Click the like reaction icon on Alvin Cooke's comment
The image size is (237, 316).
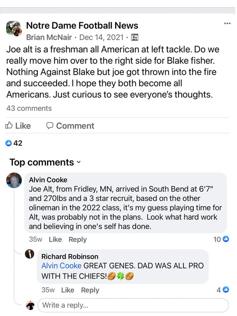point(226,239)
